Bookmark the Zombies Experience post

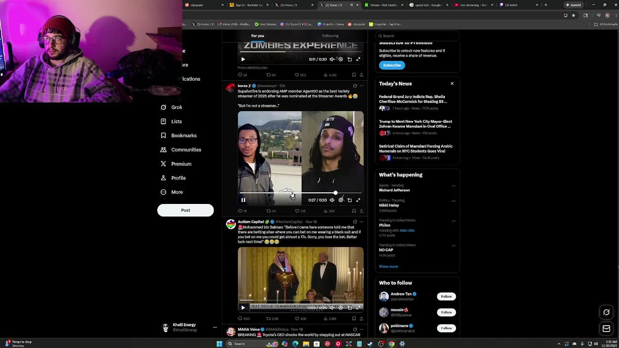tap(354, 75)
